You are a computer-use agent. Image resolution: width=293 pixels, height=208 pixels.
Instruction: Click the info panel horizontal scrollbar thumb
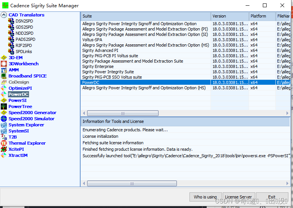point(132,184)
